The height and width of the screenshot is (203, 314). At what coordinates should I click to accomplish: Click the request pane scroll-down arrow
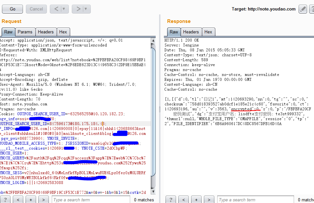coord(153,192)
